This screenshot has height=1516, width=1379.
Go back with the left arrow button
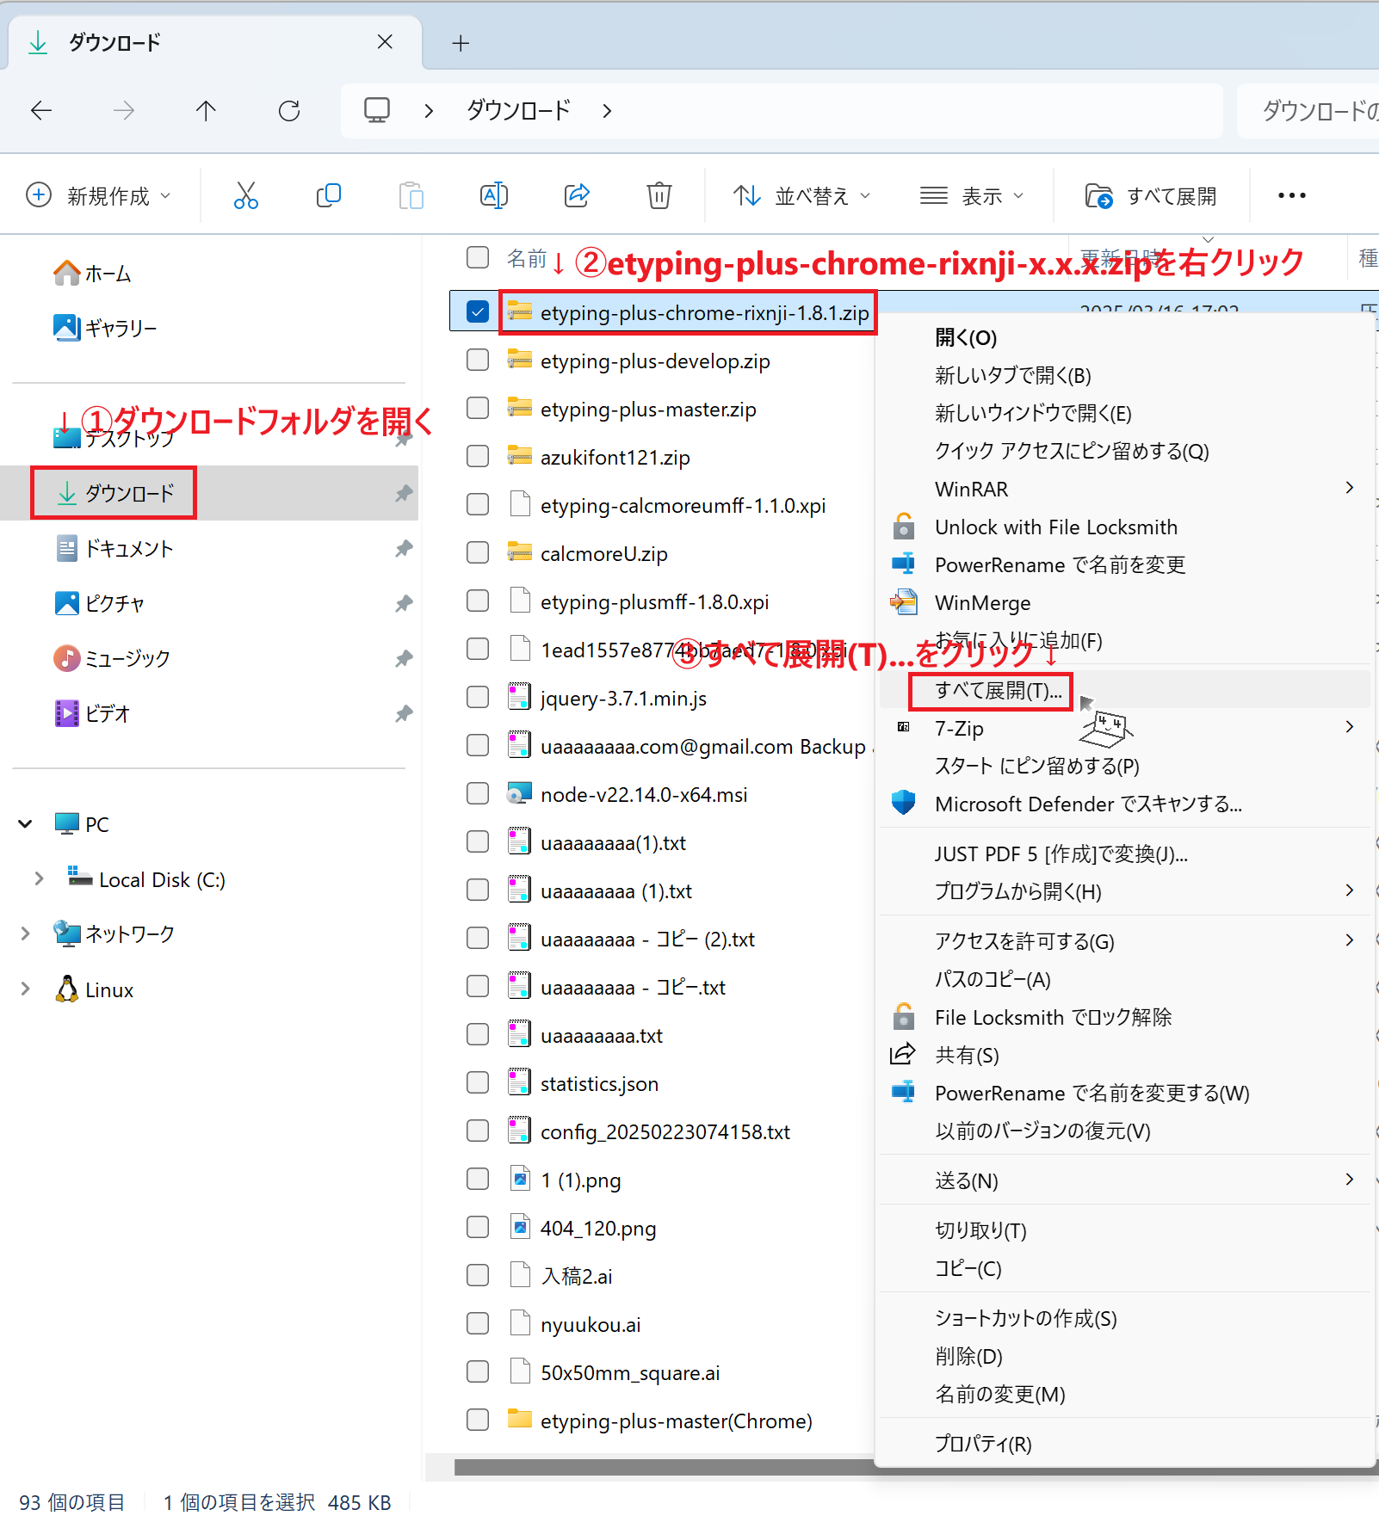pos(41,110)
